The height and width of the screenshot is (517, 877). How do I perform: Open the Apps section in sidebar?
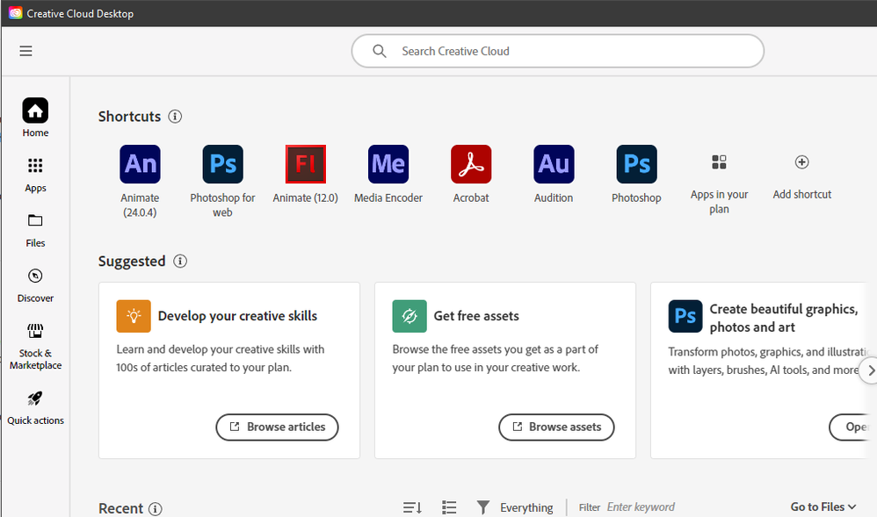coord(35,175)
